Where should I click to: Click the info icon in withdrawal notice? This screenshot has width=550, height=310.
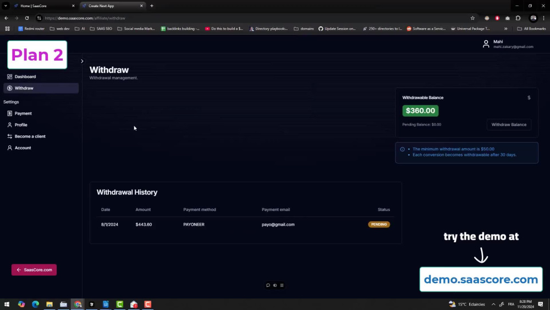403,149
